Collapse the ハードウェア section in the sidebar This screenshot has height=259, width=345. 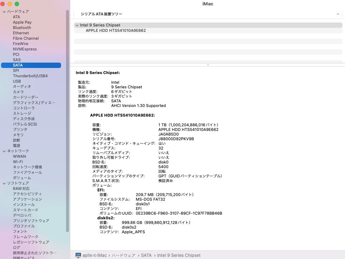click(x=4, y=11)
